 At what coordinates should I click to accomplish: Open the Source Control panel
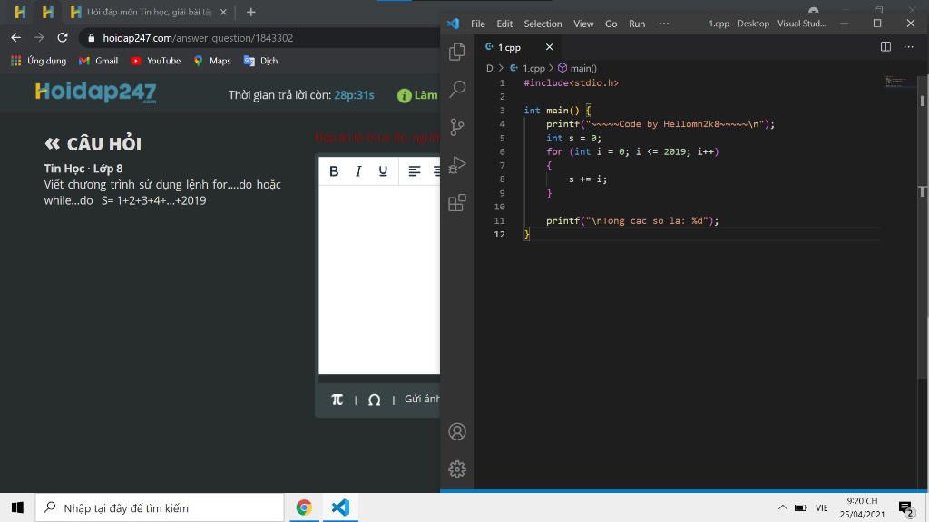click(x=457, y=127)
